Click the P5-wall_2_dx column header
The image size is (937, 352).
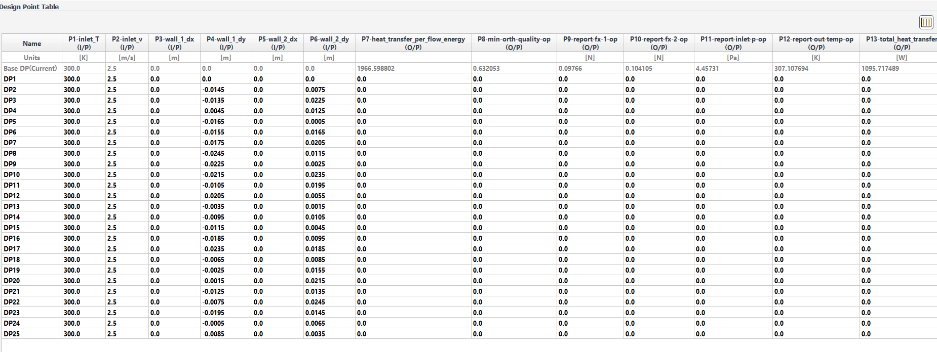pyautogui.click(x=278, y=43)
